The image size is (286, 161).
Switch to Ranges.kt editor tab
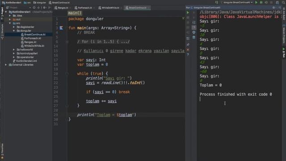(x=63, y=8)
